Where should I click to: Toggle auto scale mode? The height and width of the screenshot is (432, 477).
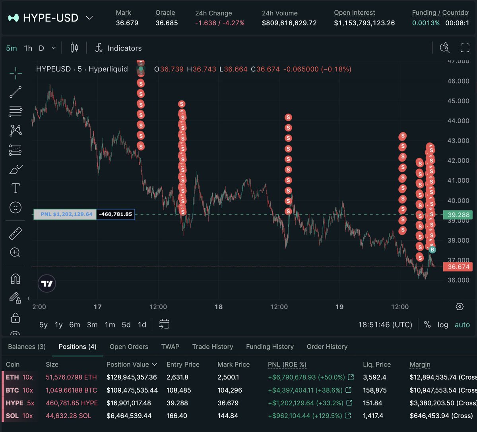pyautogui.click(x=462, y=324)
